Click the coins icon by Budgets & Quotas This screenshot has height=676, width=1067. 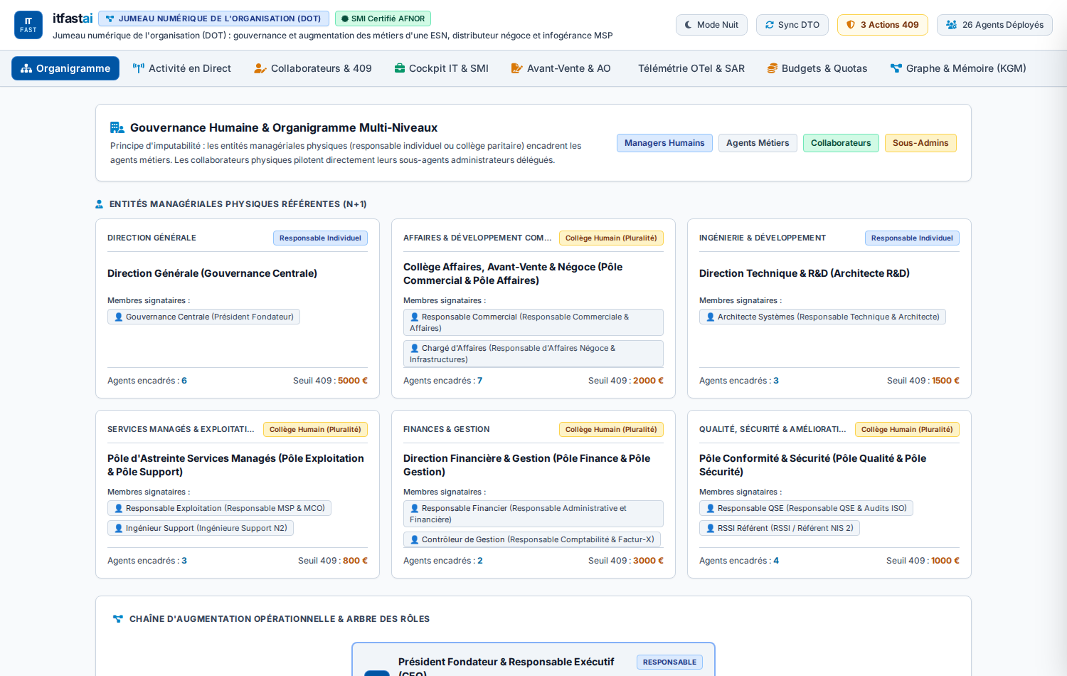tap(772, 68)
